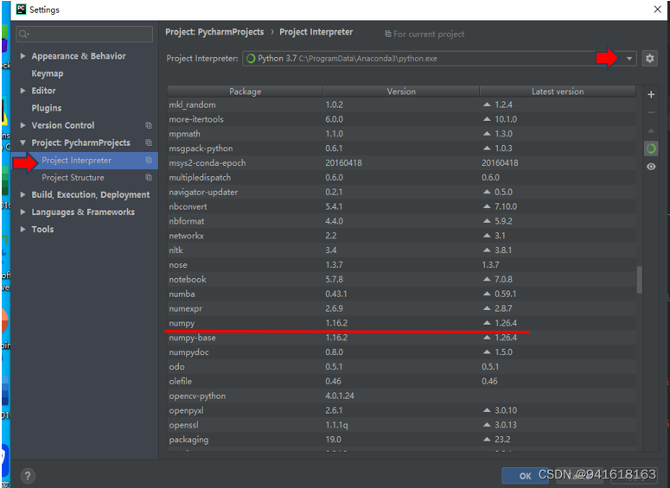Open the Project Interpreter dropdown
This screenshot has width=670, height=488.
click(x=629, y=59)
